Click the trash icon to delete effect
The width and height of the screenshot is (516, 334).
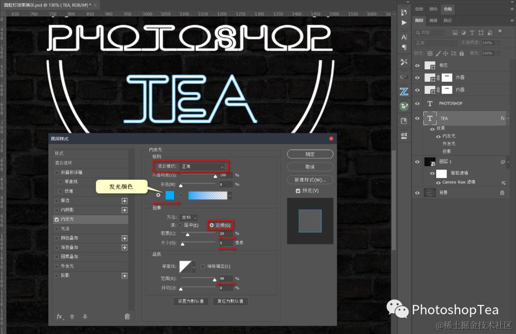pos(127,317)
